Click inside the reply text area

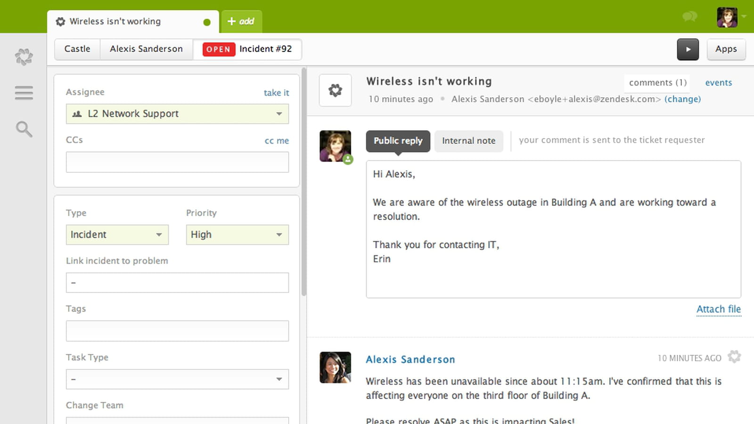coord(553,229)
